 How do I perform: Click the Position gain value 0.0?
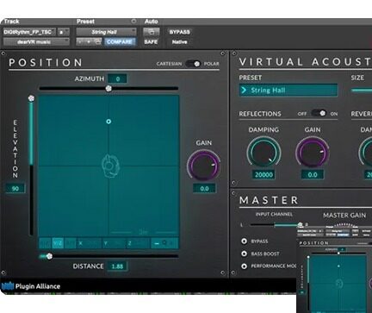(204, 189)
